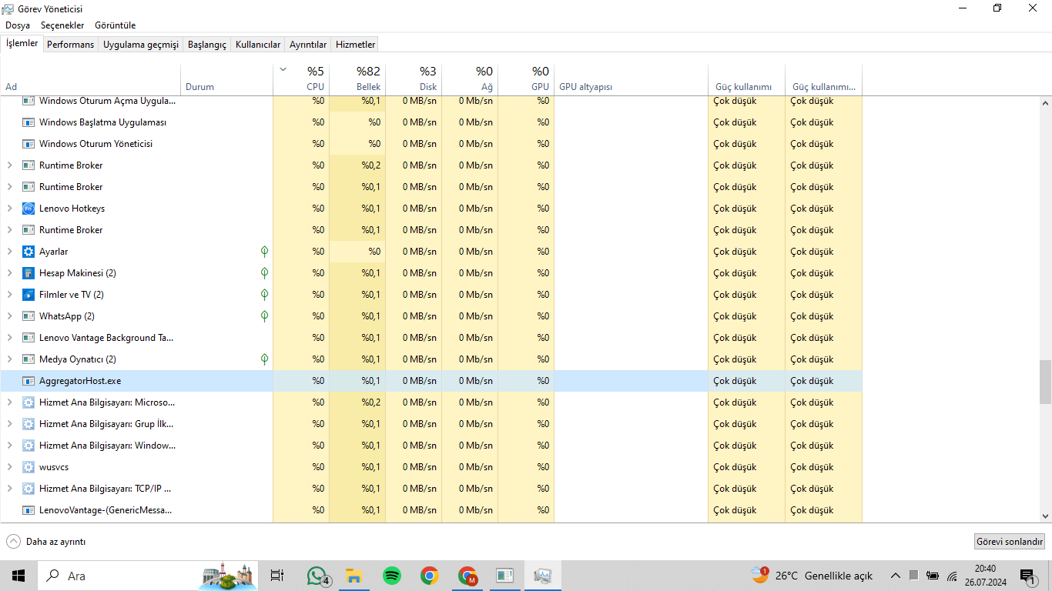Switch to the Hizmetler tab
The width and height of the screenshot is (1052, 591).
356,45
